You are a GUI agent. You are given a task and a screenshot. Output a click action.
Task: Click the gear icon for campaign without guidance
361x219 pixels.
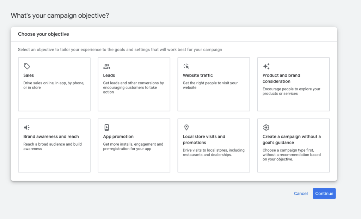266,127
